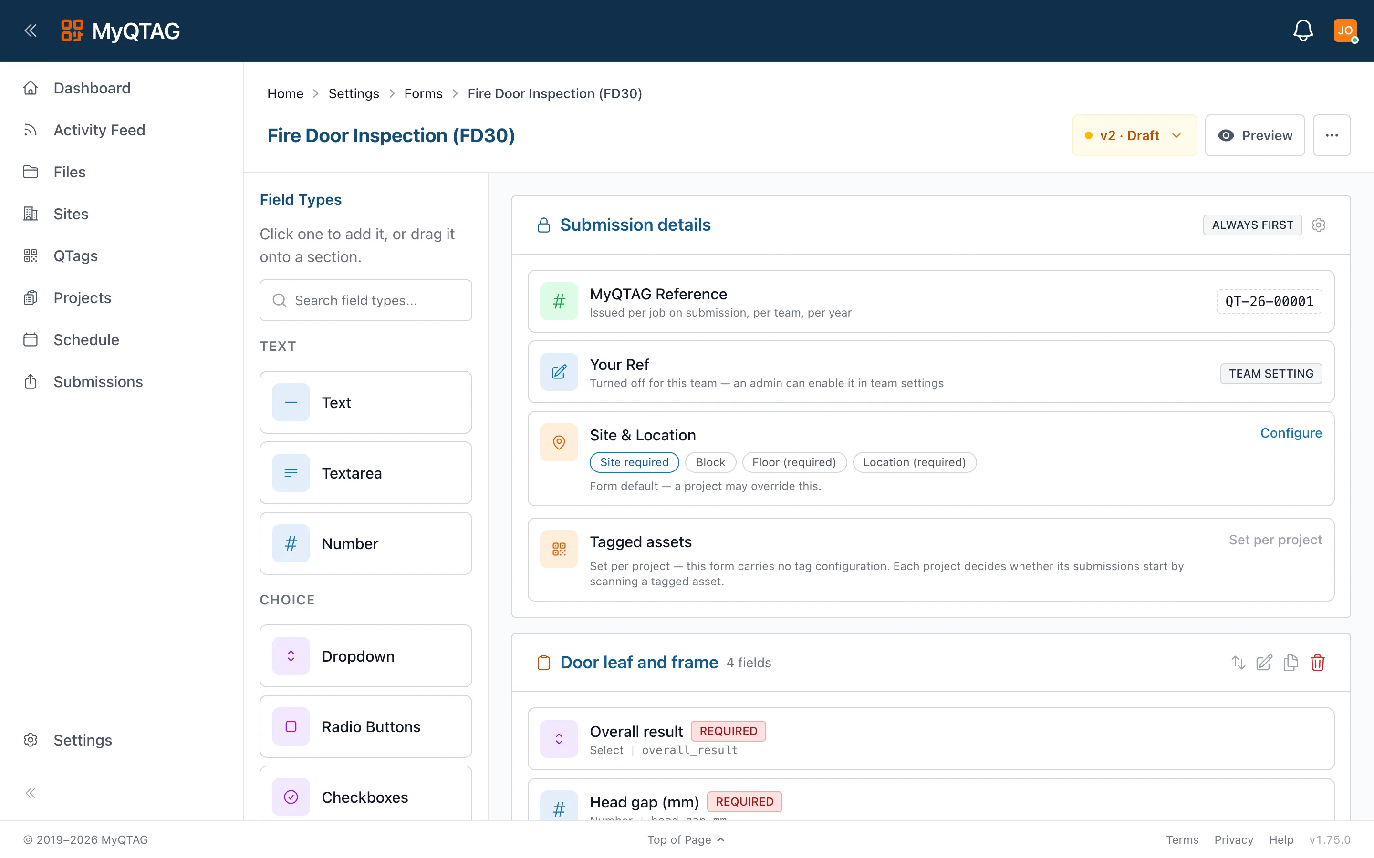Viewport: 1374px width, 858px height.
Task: Click the Textarea lines icon
Action: 291,473
